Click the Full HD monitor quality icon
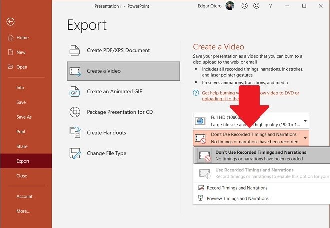 tap(200, 121)
